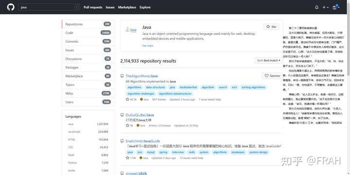Click the See topic link
Image resolution: width=350 pixels, height=175 pixels.
pyautogui.click(x=148, y=46)
